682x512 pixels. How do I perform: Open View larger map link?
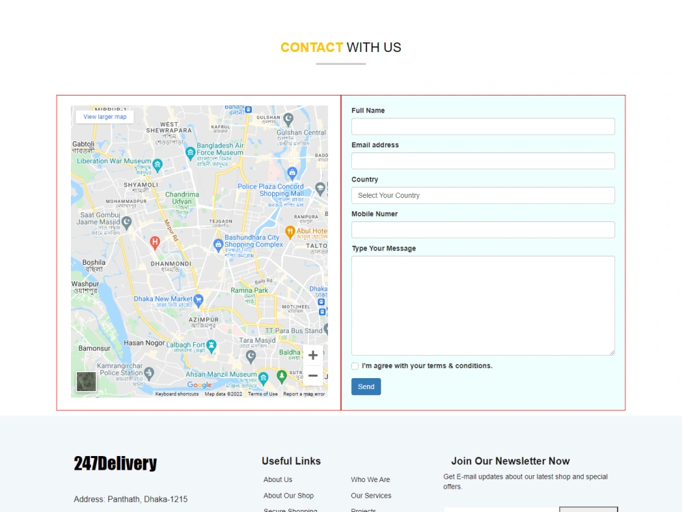coord(105,117)
